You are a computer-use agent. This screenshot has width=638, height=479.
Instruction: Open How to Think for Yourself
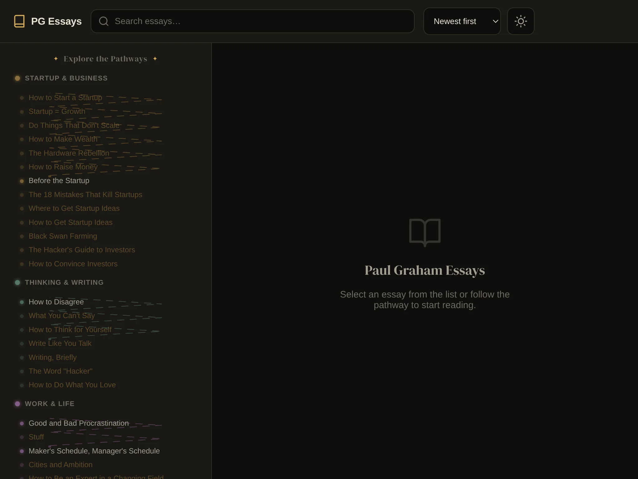[x=70, y=330]
